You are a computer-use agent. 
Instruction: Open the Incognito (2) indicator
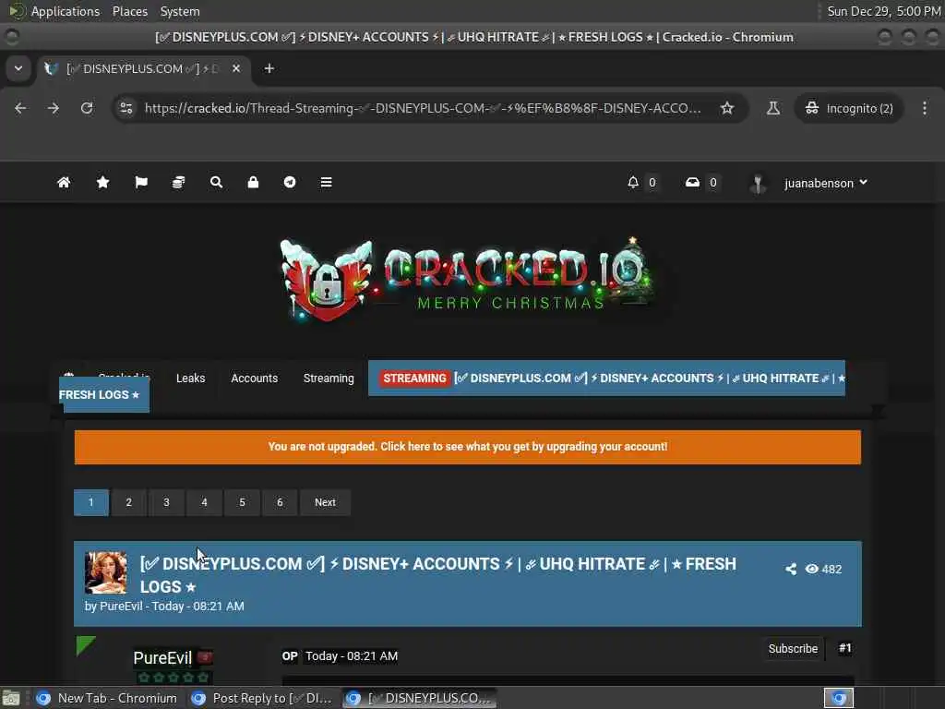[x=849, y=109]
